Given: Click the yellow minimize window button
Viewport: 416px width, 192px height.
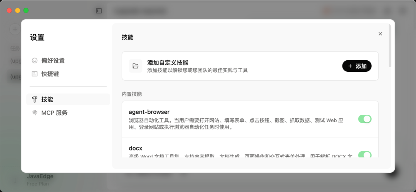Looking at the screenshot, I should click(x=17, y=11).
